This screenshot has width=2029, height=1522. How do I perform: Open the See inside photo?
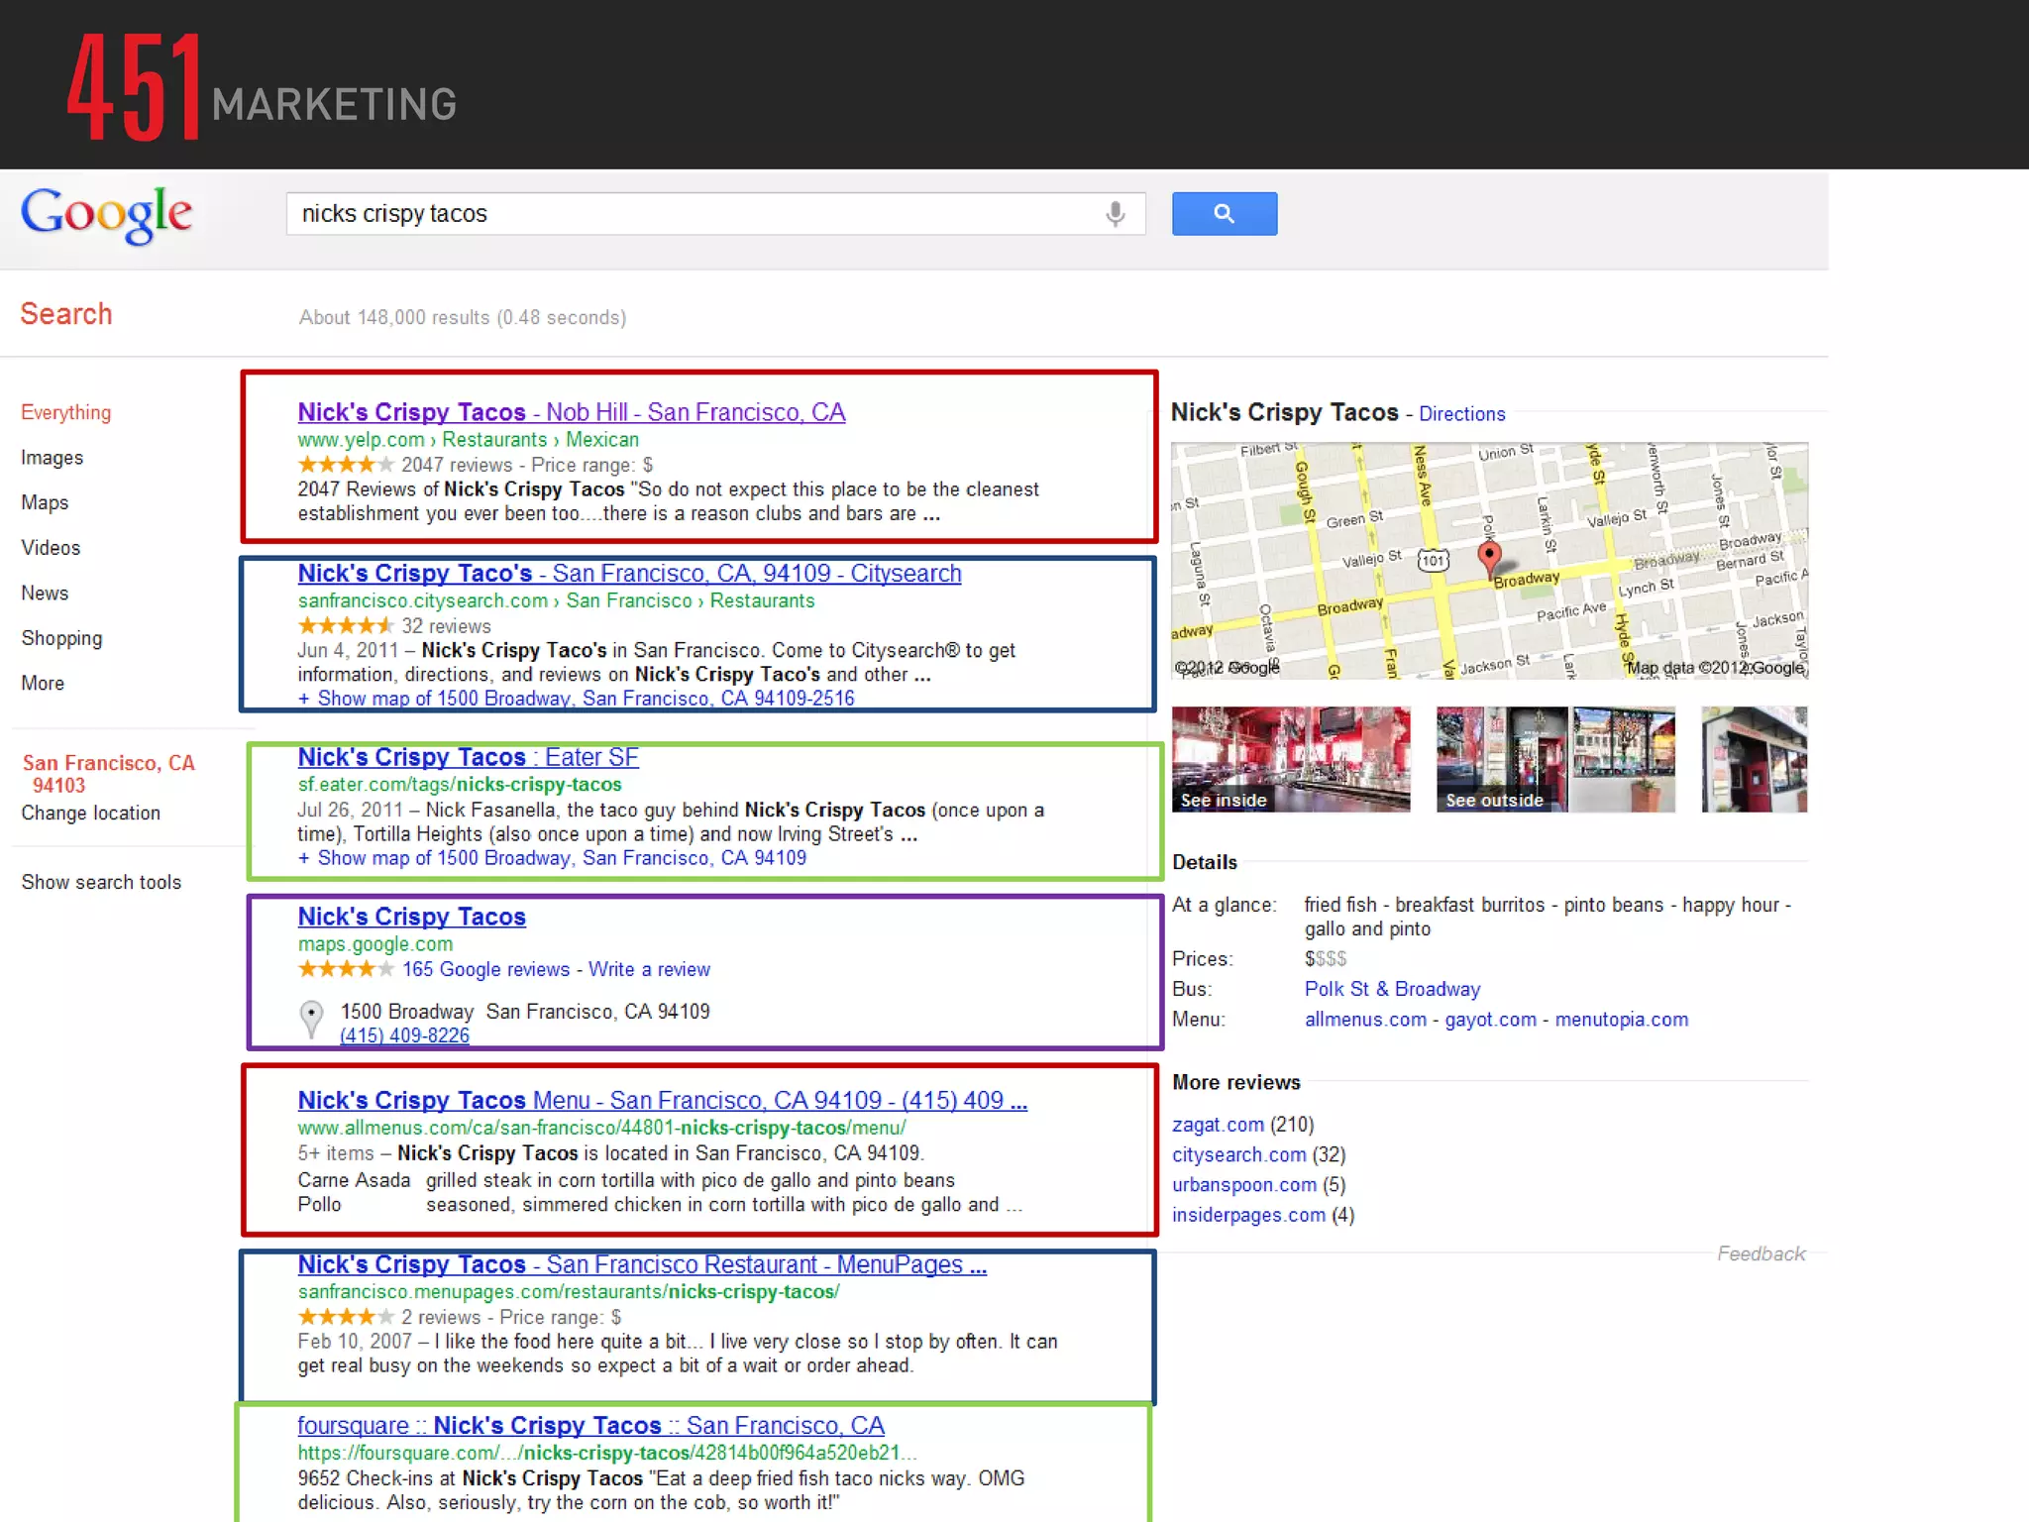[1290, 759]
